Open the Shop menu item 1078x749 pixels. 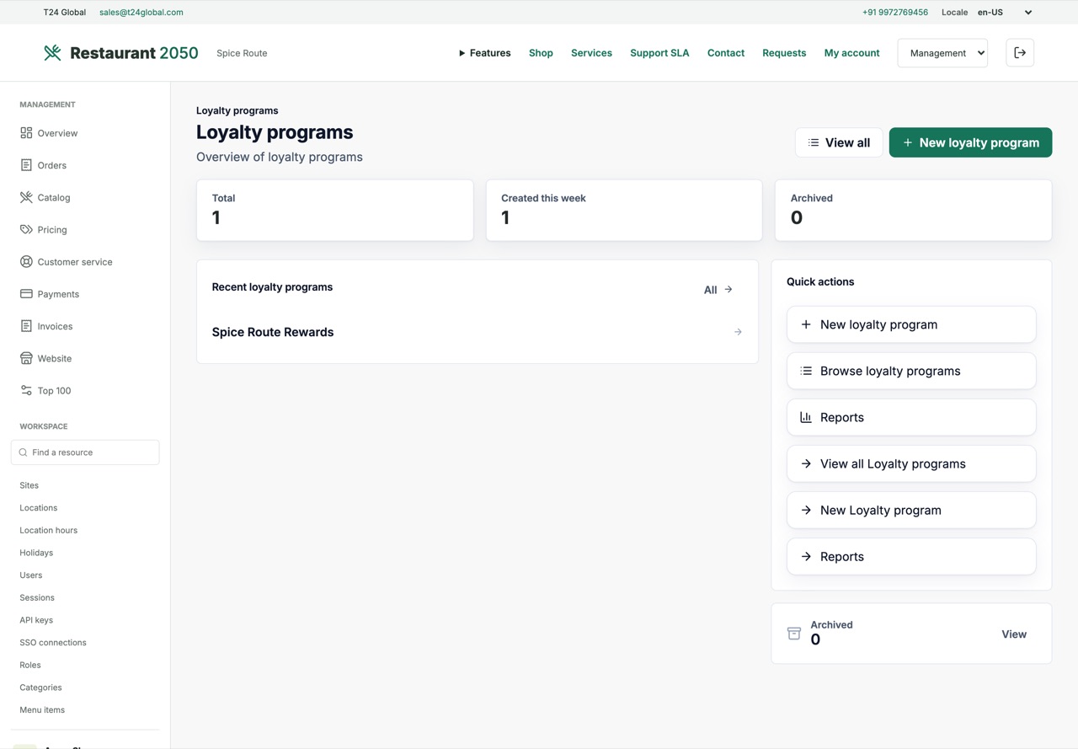click(x=541, y=53)
